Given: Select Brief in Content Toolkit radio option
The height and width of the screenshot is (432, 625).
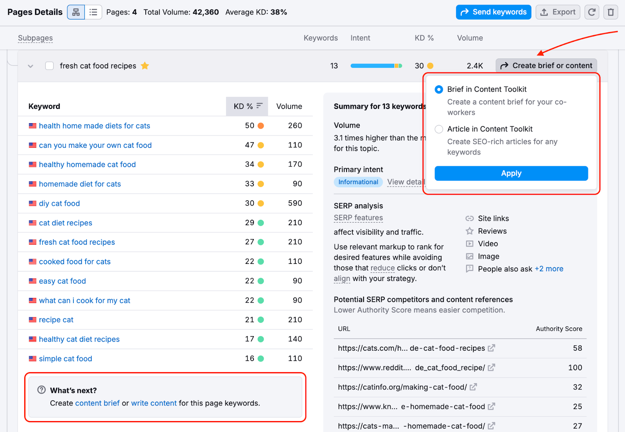Looking at the screenshot, I should 439,90.
